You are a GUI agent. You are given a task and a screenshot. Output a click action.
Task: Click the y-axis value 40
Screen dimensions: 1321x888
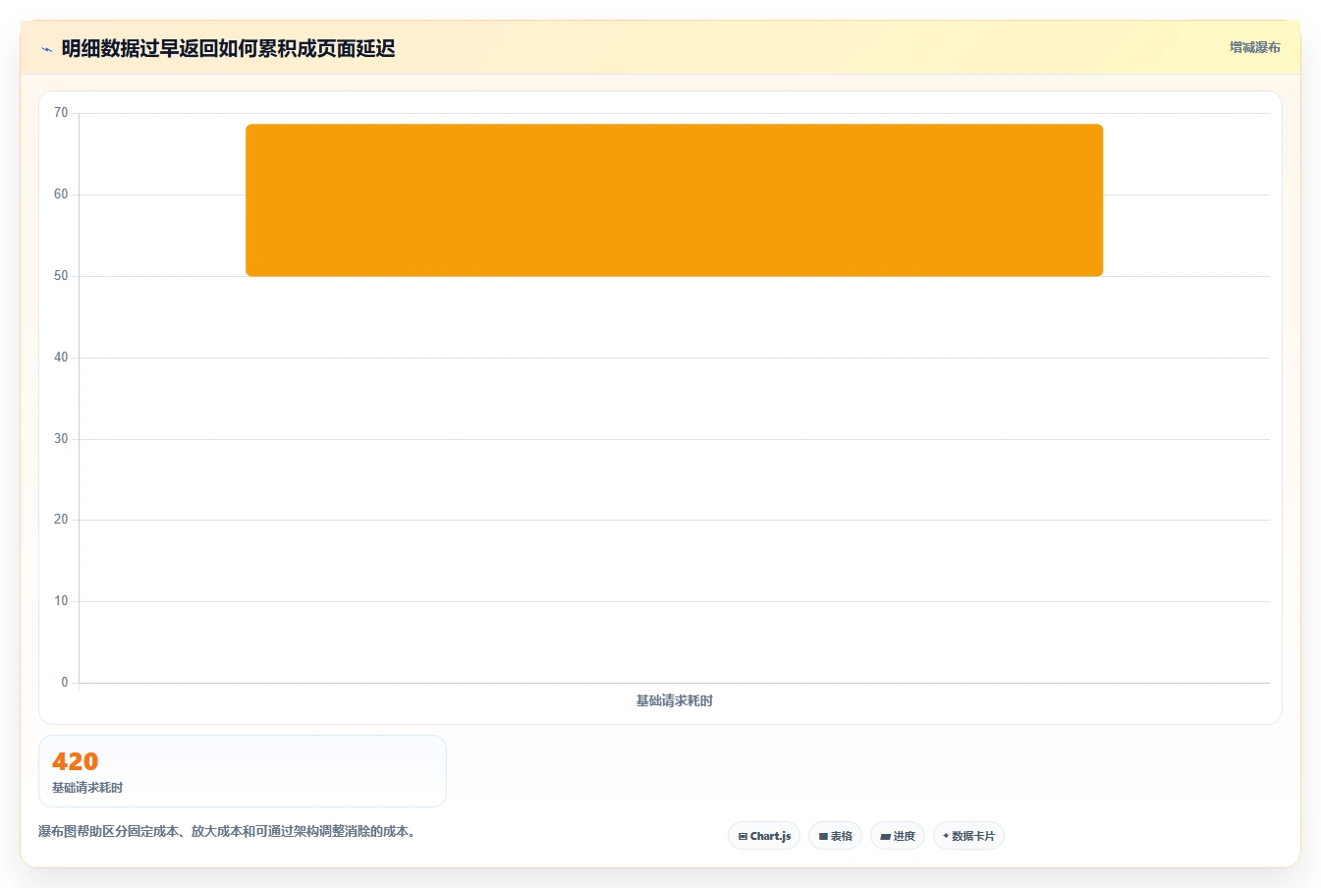coord(61,358)
